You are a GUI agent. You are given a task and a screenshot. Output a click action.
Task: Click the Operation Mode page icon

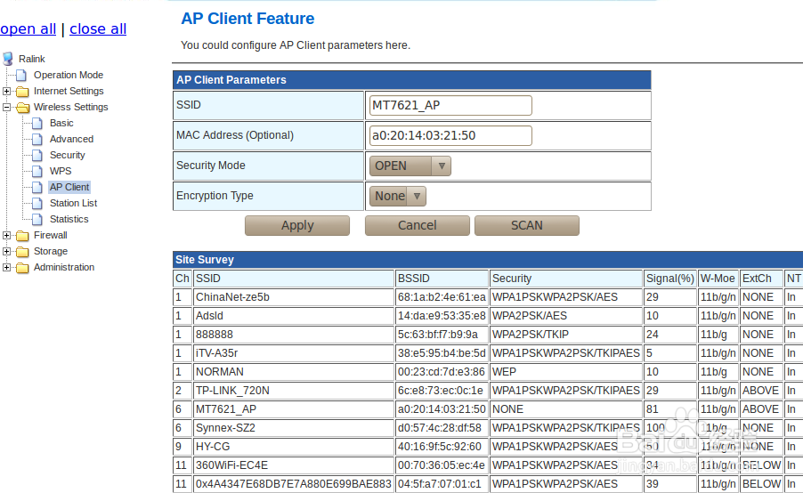21,76
